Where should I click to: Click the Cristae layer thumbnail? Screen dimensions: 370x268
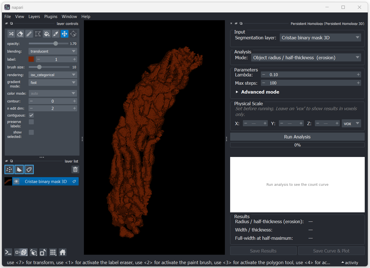pyautogui.click(x=8, y=181)
